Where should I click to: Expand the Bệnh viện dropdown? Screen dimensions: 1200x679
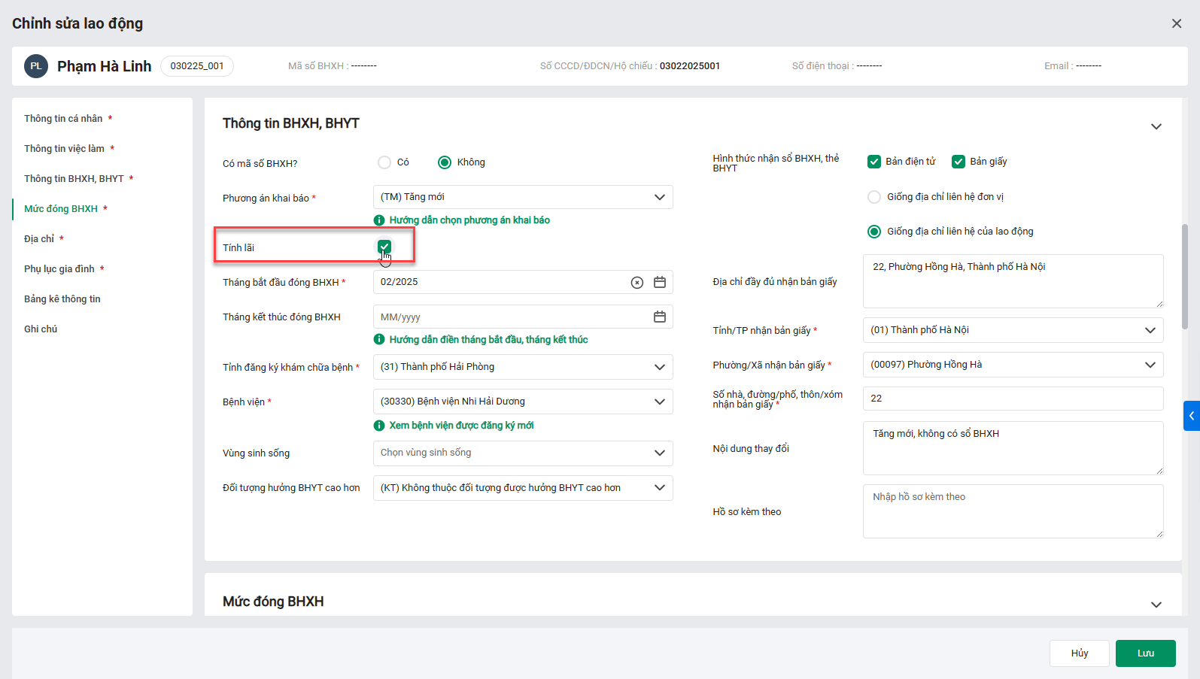click(523, 402)
